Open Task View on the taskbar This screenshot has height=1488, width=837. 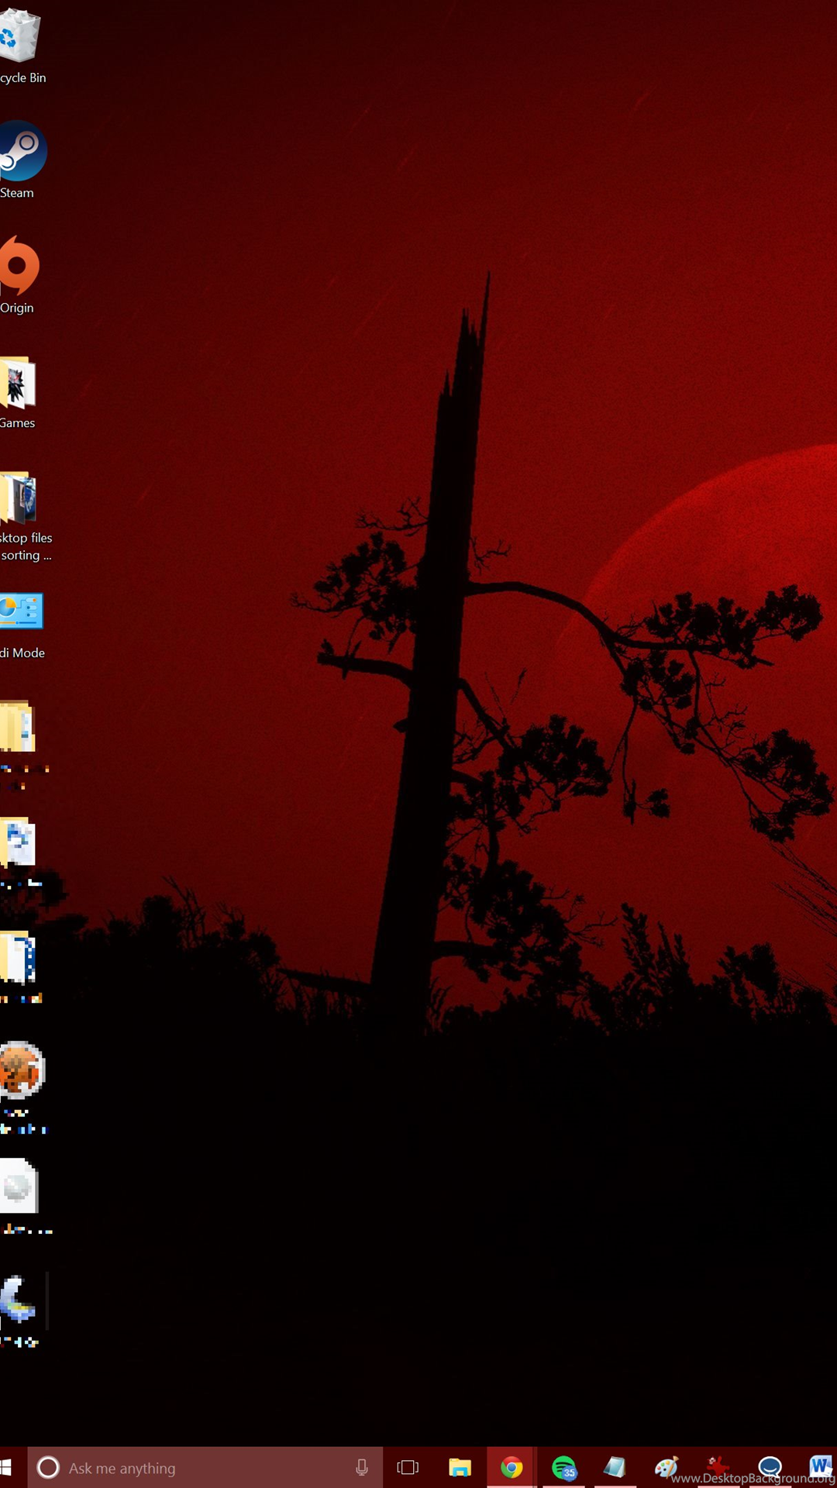pyautogui.click(x=408, y=1467)
